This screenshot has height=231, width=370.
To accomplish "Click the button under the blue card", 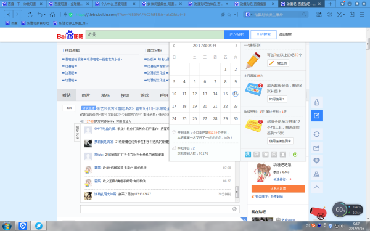I will click(x=277, y=99).
